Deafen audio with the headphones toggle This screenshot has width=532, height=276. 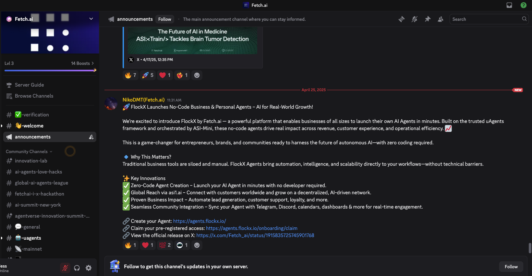coord(77,268)
